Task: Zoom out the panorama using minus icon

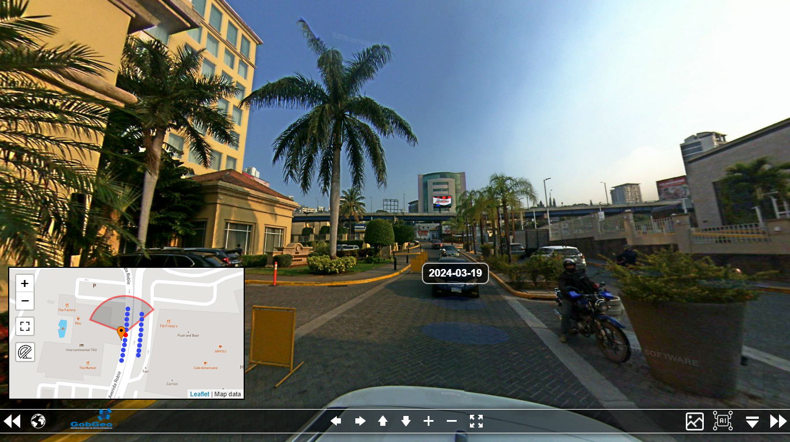Action: [x=452, y=421]
